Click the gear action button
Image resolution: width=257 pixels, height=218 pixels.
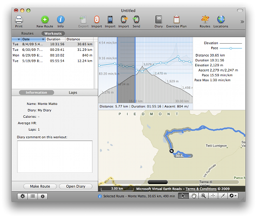click(x=23, y=196)
